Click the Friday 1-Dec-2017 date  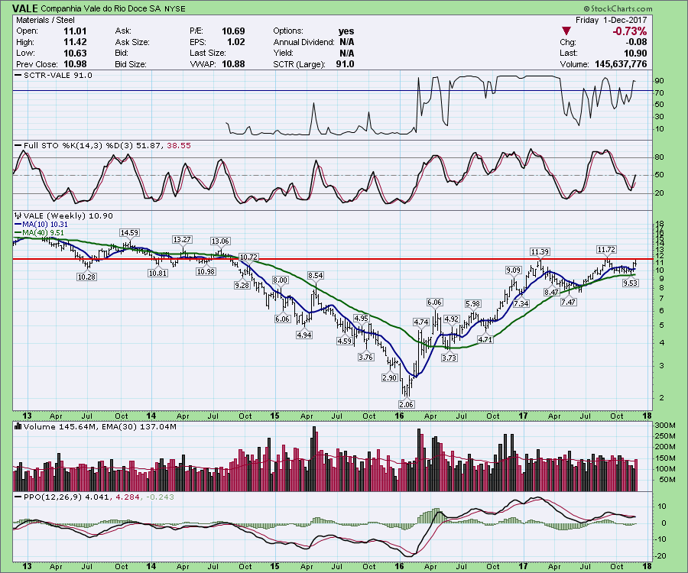coord(612,20)
